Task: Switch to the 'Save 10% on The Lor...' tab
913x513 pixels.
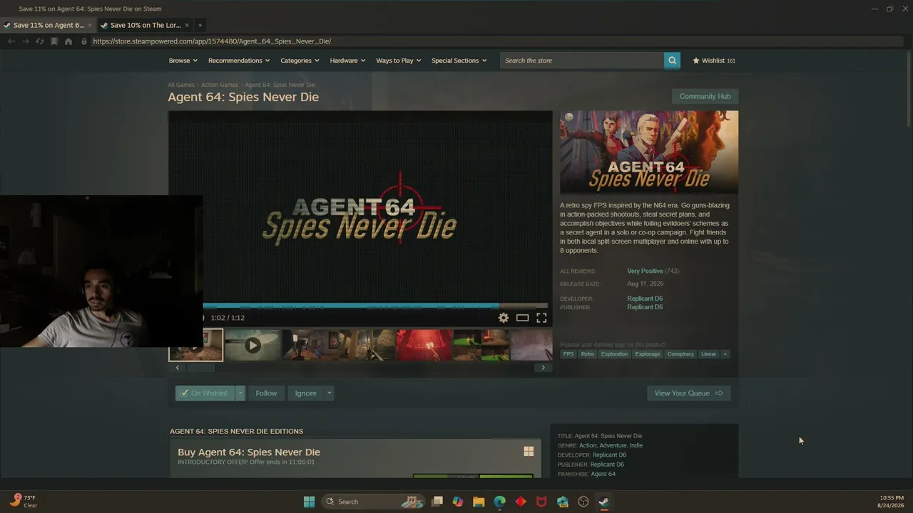Action: pos(146,25)
